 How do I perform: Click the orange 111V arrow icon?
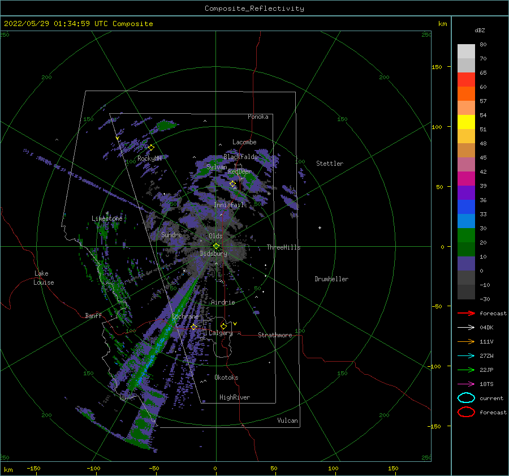[466, 341]
